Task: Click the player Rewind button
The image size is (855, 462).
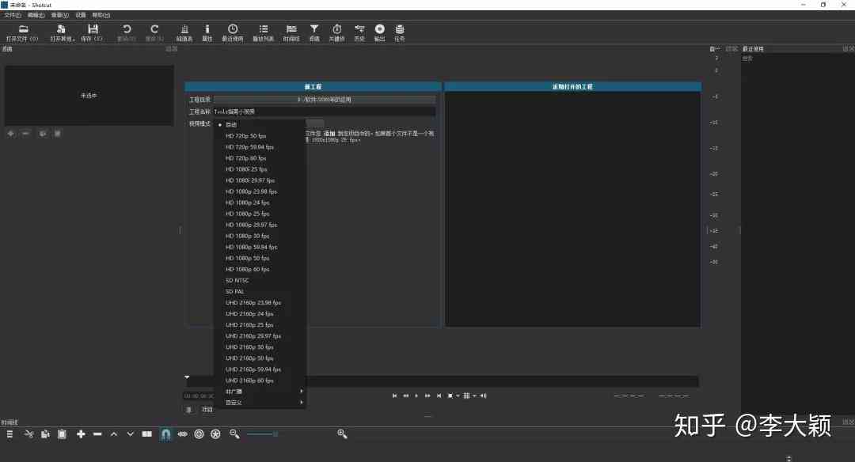Action: (x=405, y=396)
